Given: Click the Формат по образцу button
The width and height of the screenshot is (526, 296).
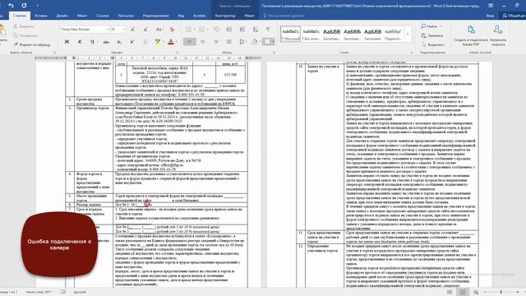Looking at the screenshot, I should 32,44.
